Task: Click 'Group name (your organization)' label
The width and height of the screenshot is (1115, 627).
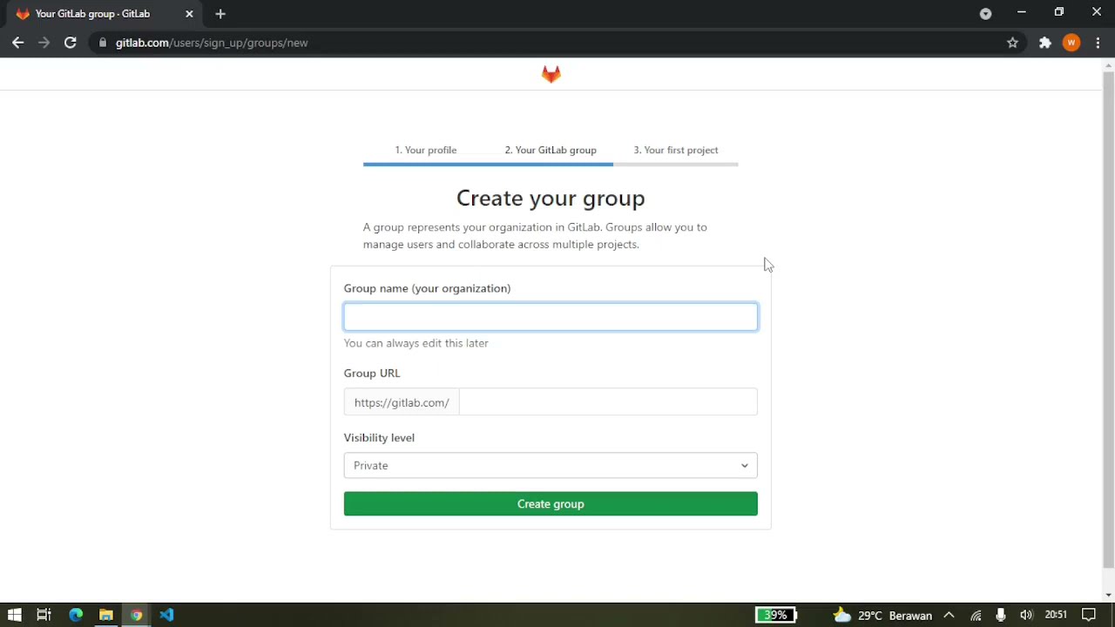Action: [x=427, y=288]
